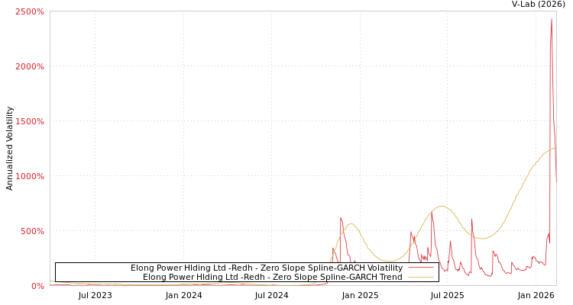Click the trend curve peak near Jan 2025
This screenshot has width=573, height=305.
click(x=351, y=224)
